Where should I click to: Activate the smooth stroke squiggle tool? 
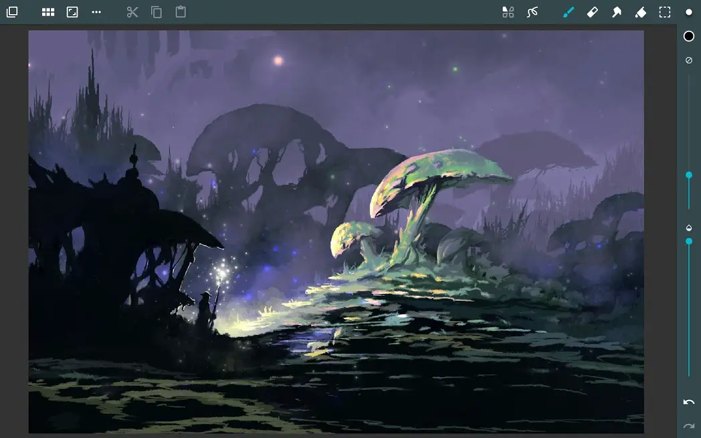pos(532,12)
